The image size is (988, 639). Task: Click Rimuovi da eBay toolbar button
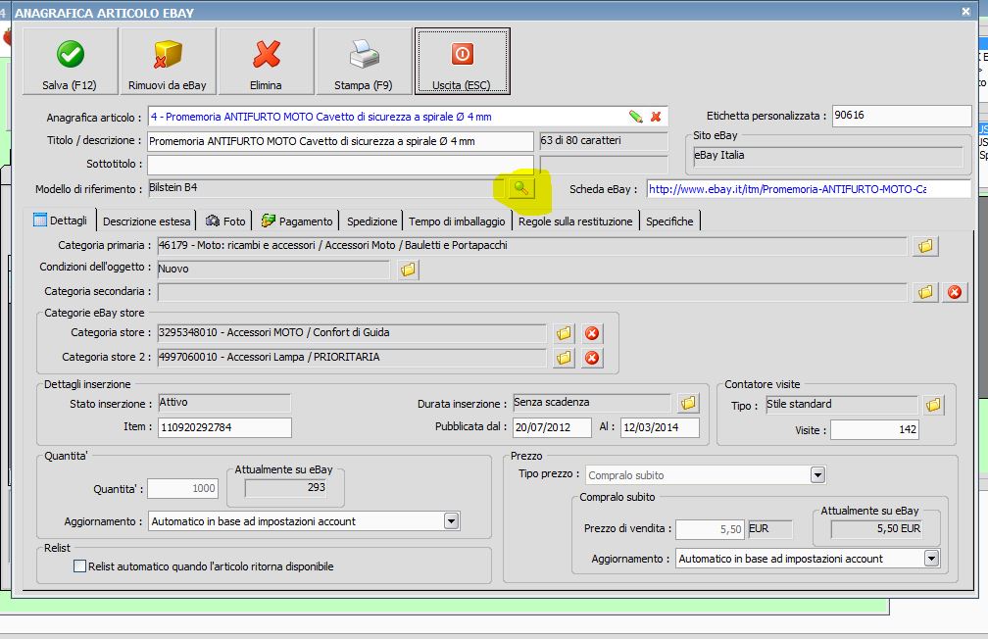[x=168, y=62]
